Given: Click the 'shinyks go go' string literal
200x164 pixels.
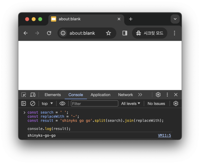Looking at the screenshot, I should click(76, 120).
